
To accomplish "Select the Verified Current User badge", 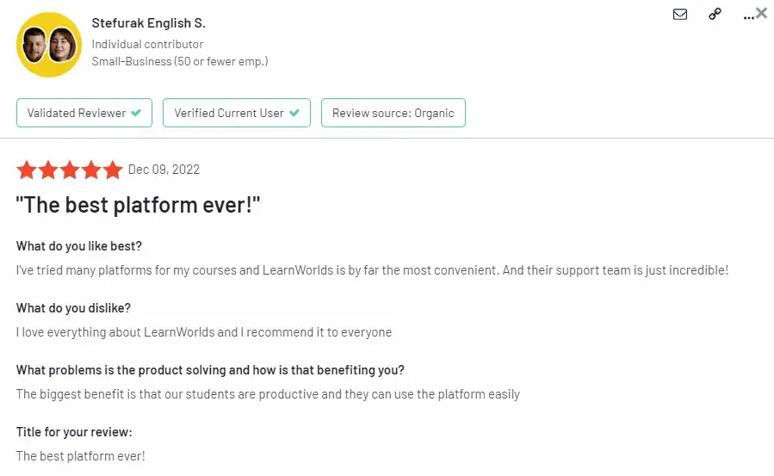I will [237, 113].
